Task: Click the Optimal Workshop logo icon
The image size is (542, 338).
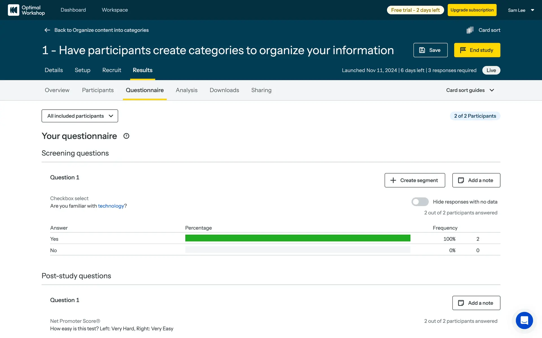Action: click(13, 10)
